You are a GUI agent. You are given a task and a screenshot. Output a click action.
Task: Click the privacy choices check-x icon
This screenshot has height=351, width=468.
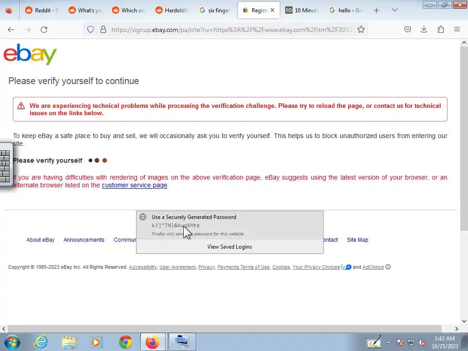click(x=346, y=267)
